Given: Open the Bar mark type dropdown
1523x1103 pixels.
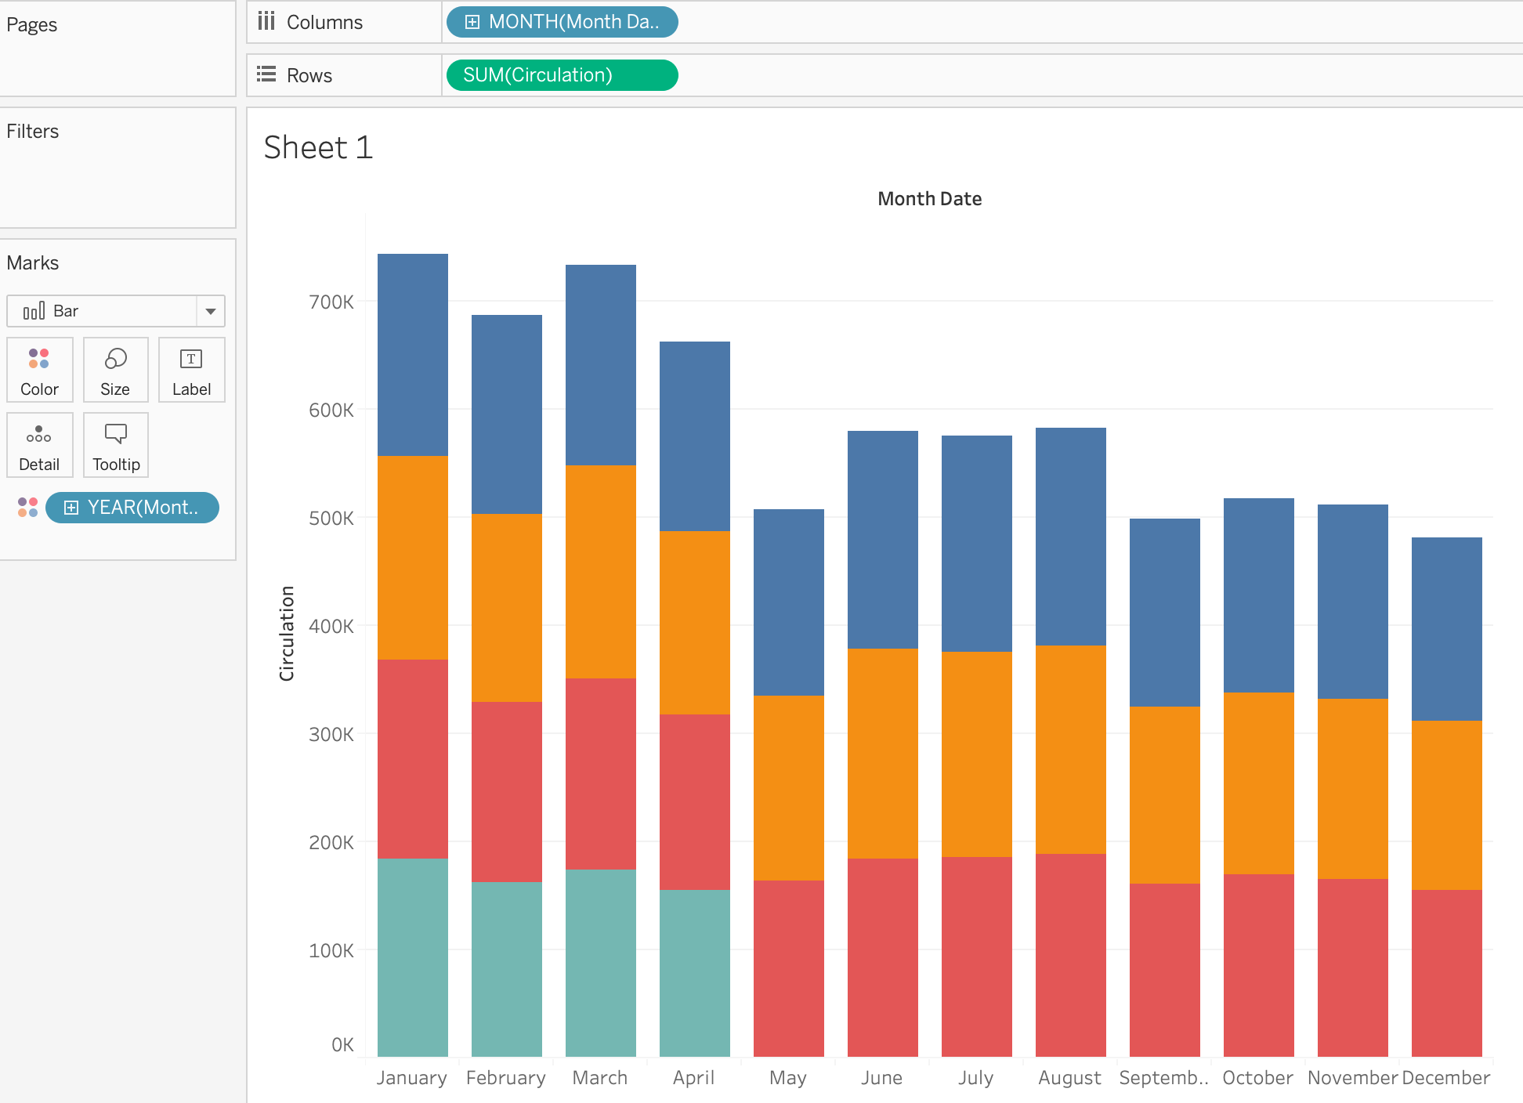Looking at the screenshot, I should [x=210, y=311].
